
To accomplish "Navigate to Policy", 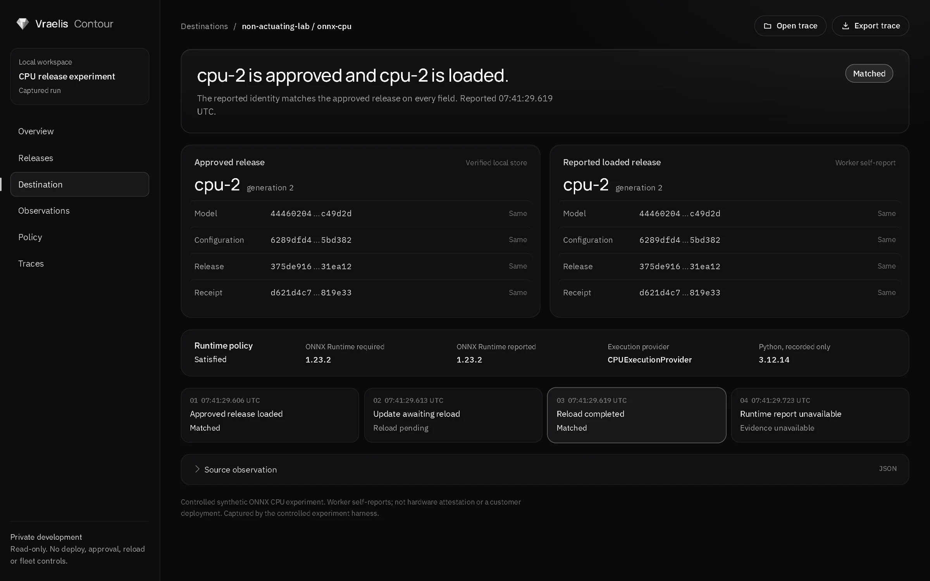I will [x=79, y=237].
